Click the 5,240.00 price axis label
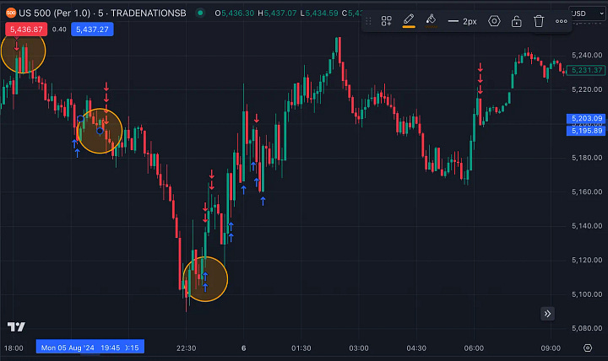Image resolution: width=608 pixels, height=361 pixels. pos(587,55)
